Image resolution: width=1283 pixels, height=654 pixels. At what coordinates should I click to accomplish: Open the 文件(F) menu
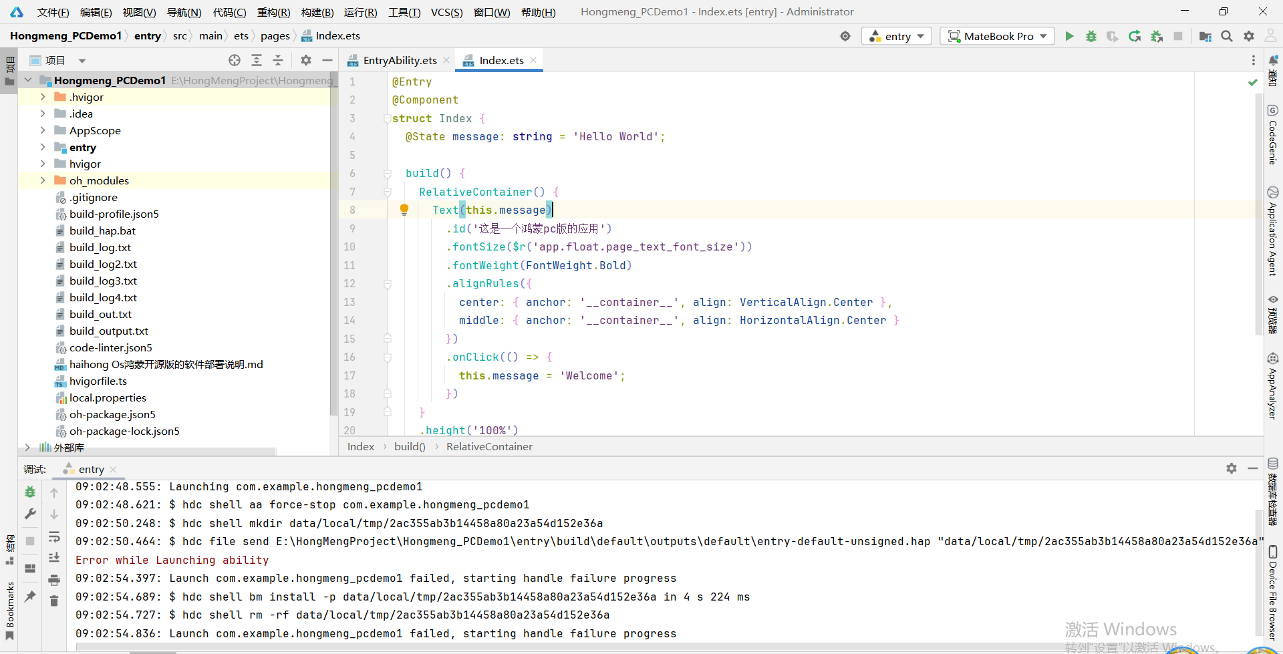[53, 12]
